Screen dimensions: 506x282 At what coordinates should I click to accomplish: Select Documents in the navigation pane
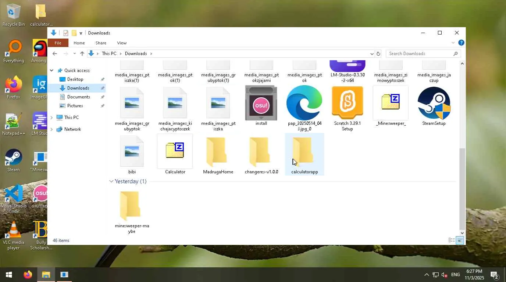click(79, 97)
